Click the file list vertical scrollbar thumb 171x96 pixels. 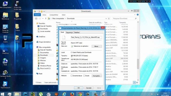tap(138, 64)
